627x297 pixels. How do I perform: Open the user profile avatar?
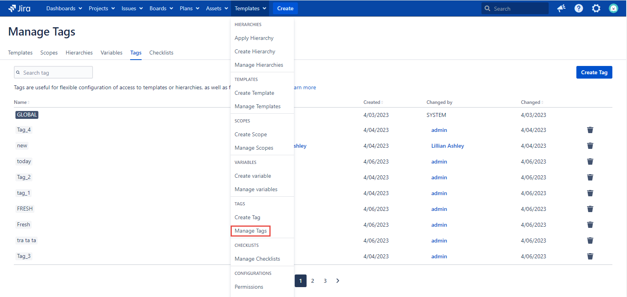tap(613, 8)
